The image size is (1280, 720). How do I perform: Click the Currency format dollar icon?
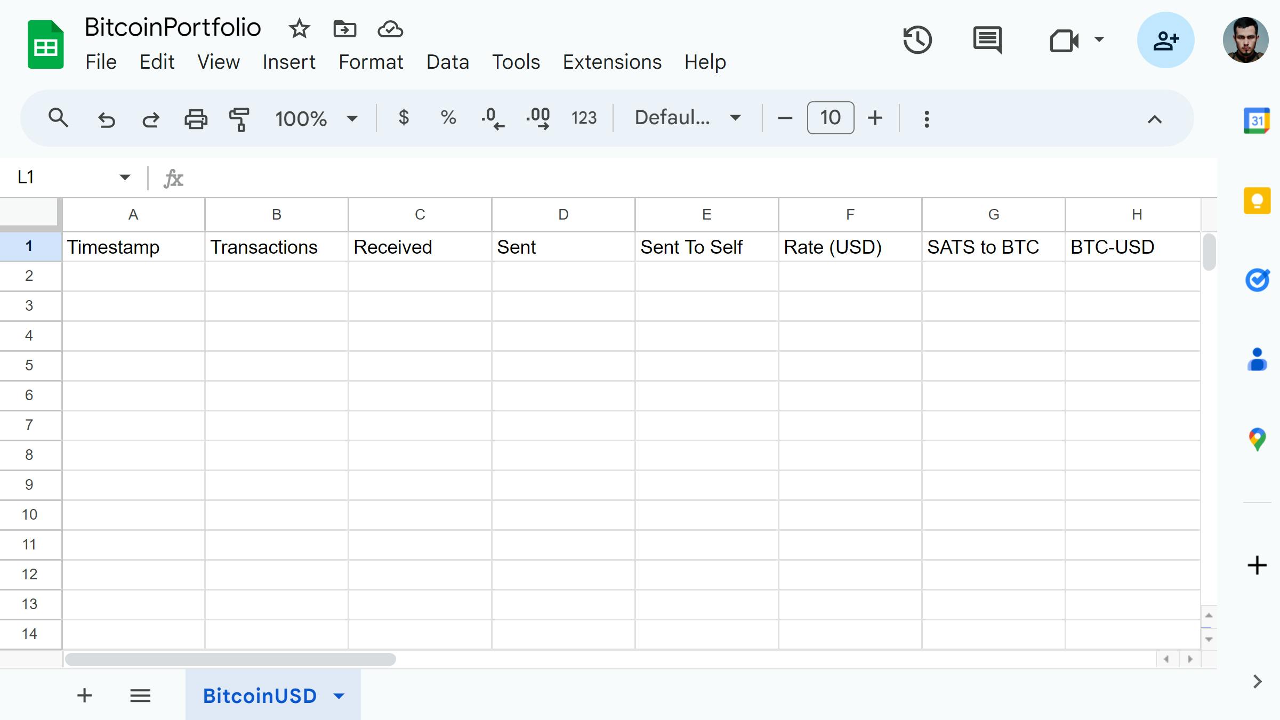404,117
